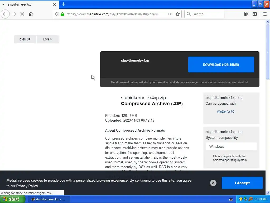Viewport: 270px width, 203px height.
Task: Click scrollbar down arrow
Action: point(268,193)
